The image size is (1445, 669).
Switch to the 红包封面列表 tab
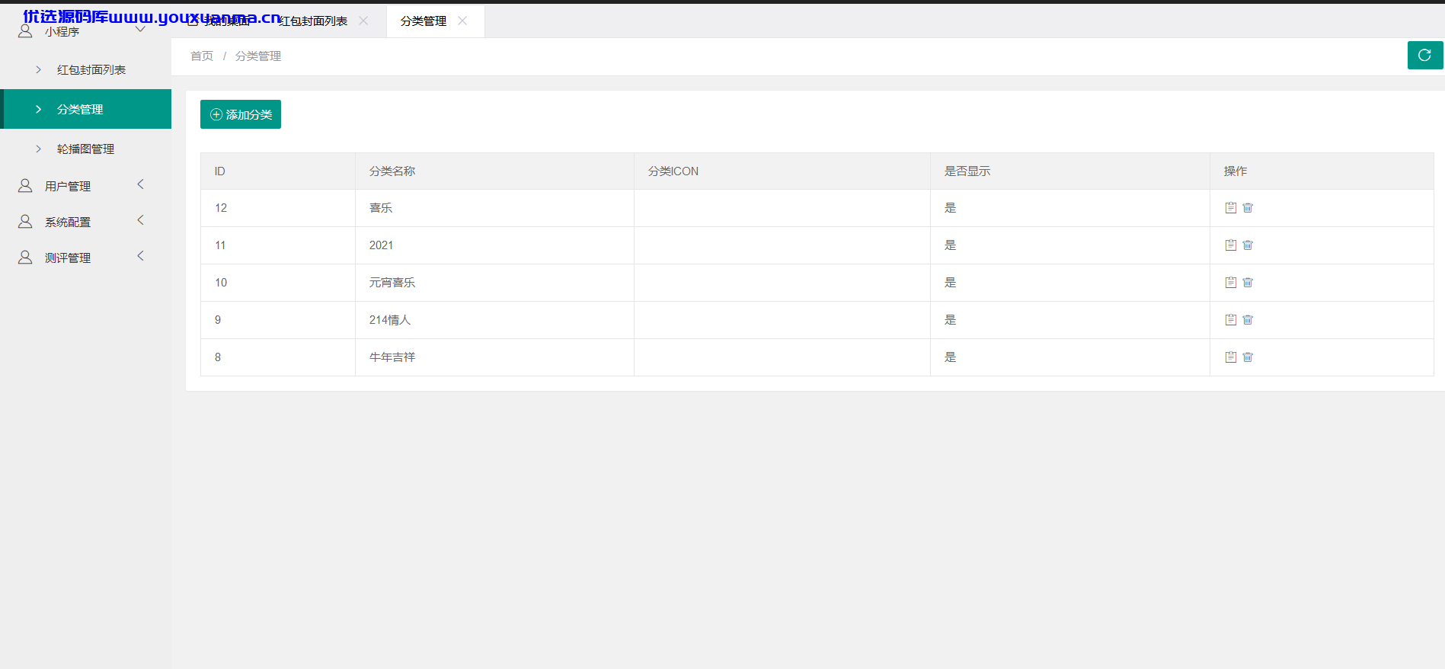(313, 21)
